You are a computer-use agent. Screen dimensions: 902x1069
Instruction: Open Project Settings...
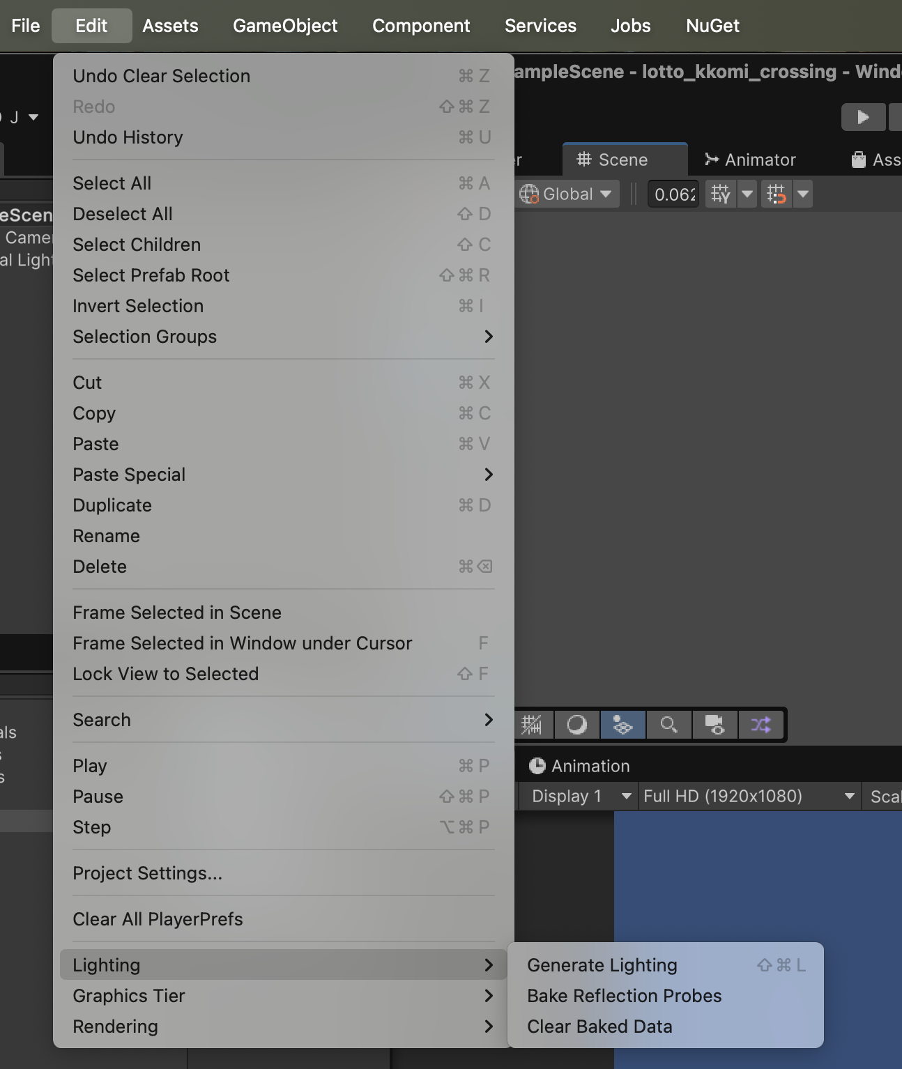[x=283, y=873]
